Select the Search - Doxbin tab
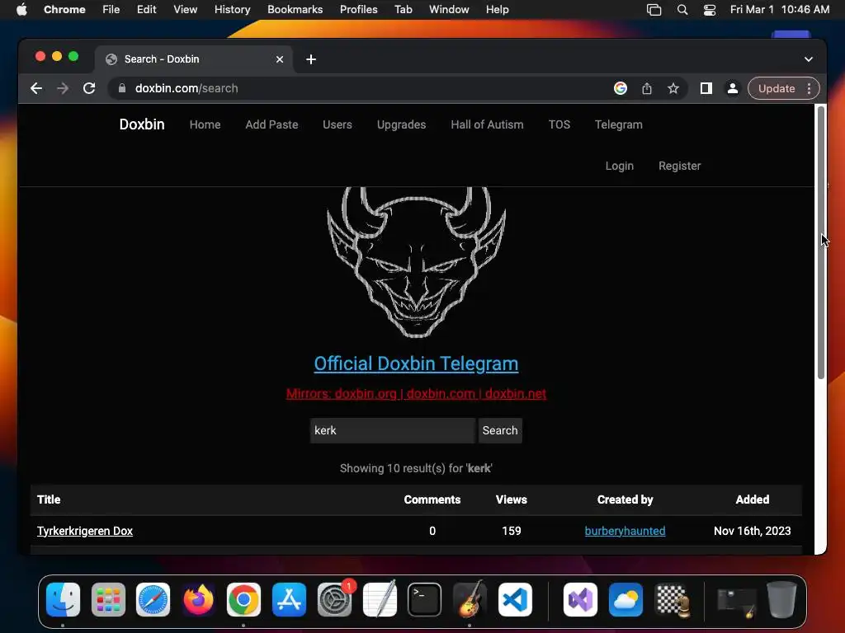The image size is (845, 633). 194,59
